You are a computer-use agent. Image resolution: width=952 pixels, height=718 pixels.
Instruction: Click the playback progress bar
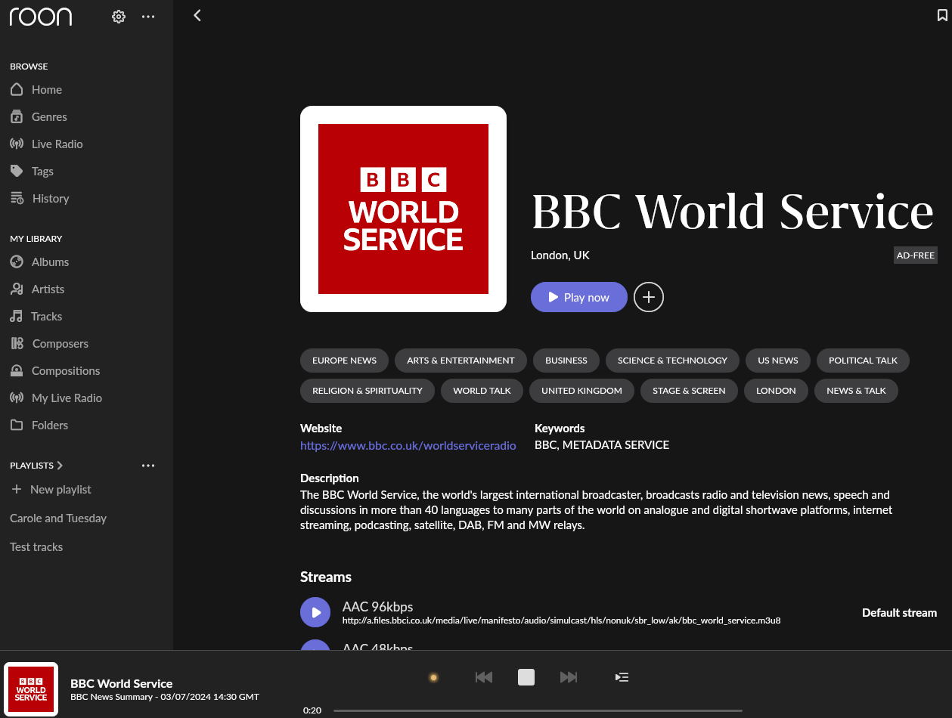pos(538,710)
